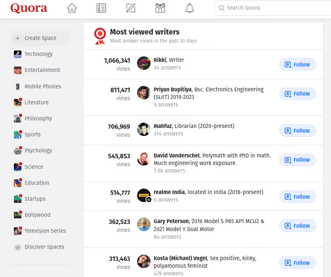331x277 pixels.
Task: Open the Following list icon
Action: (x=101, y=8)
